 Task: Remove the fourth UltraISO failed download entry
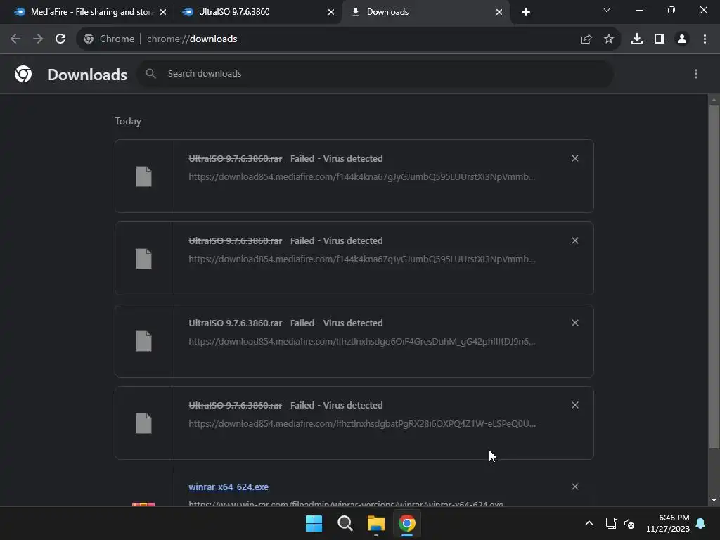(575, 405)
